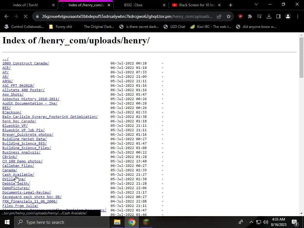
Task: Go back to the previous page
Action: coord(7,17)
